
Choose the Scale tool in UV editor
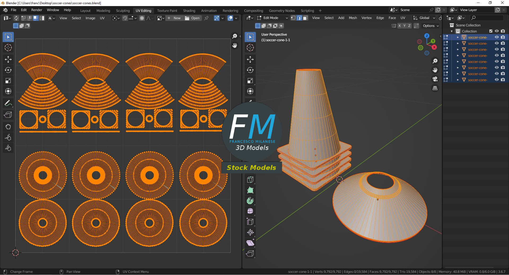pyautogui.click(x=8, y=81)
